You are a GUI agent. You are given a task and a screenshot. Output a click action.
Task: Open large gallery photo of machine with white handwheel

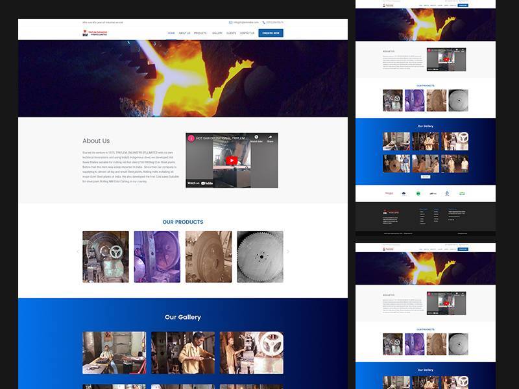(x=252, y=353)
